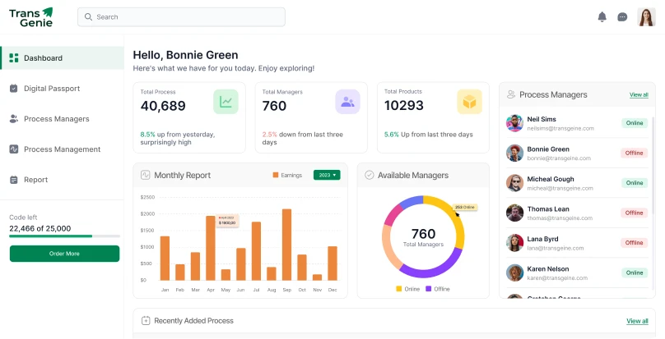Click neilsims@transgeine.com email
The image size is (665, 339).
coord(560,128)
